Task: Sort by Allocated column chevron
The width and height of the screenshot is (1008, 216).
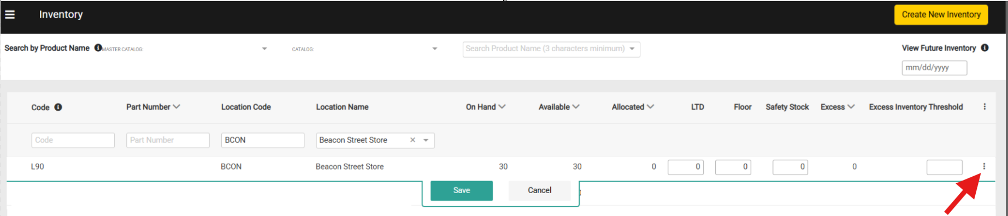Action: point(650,107)
